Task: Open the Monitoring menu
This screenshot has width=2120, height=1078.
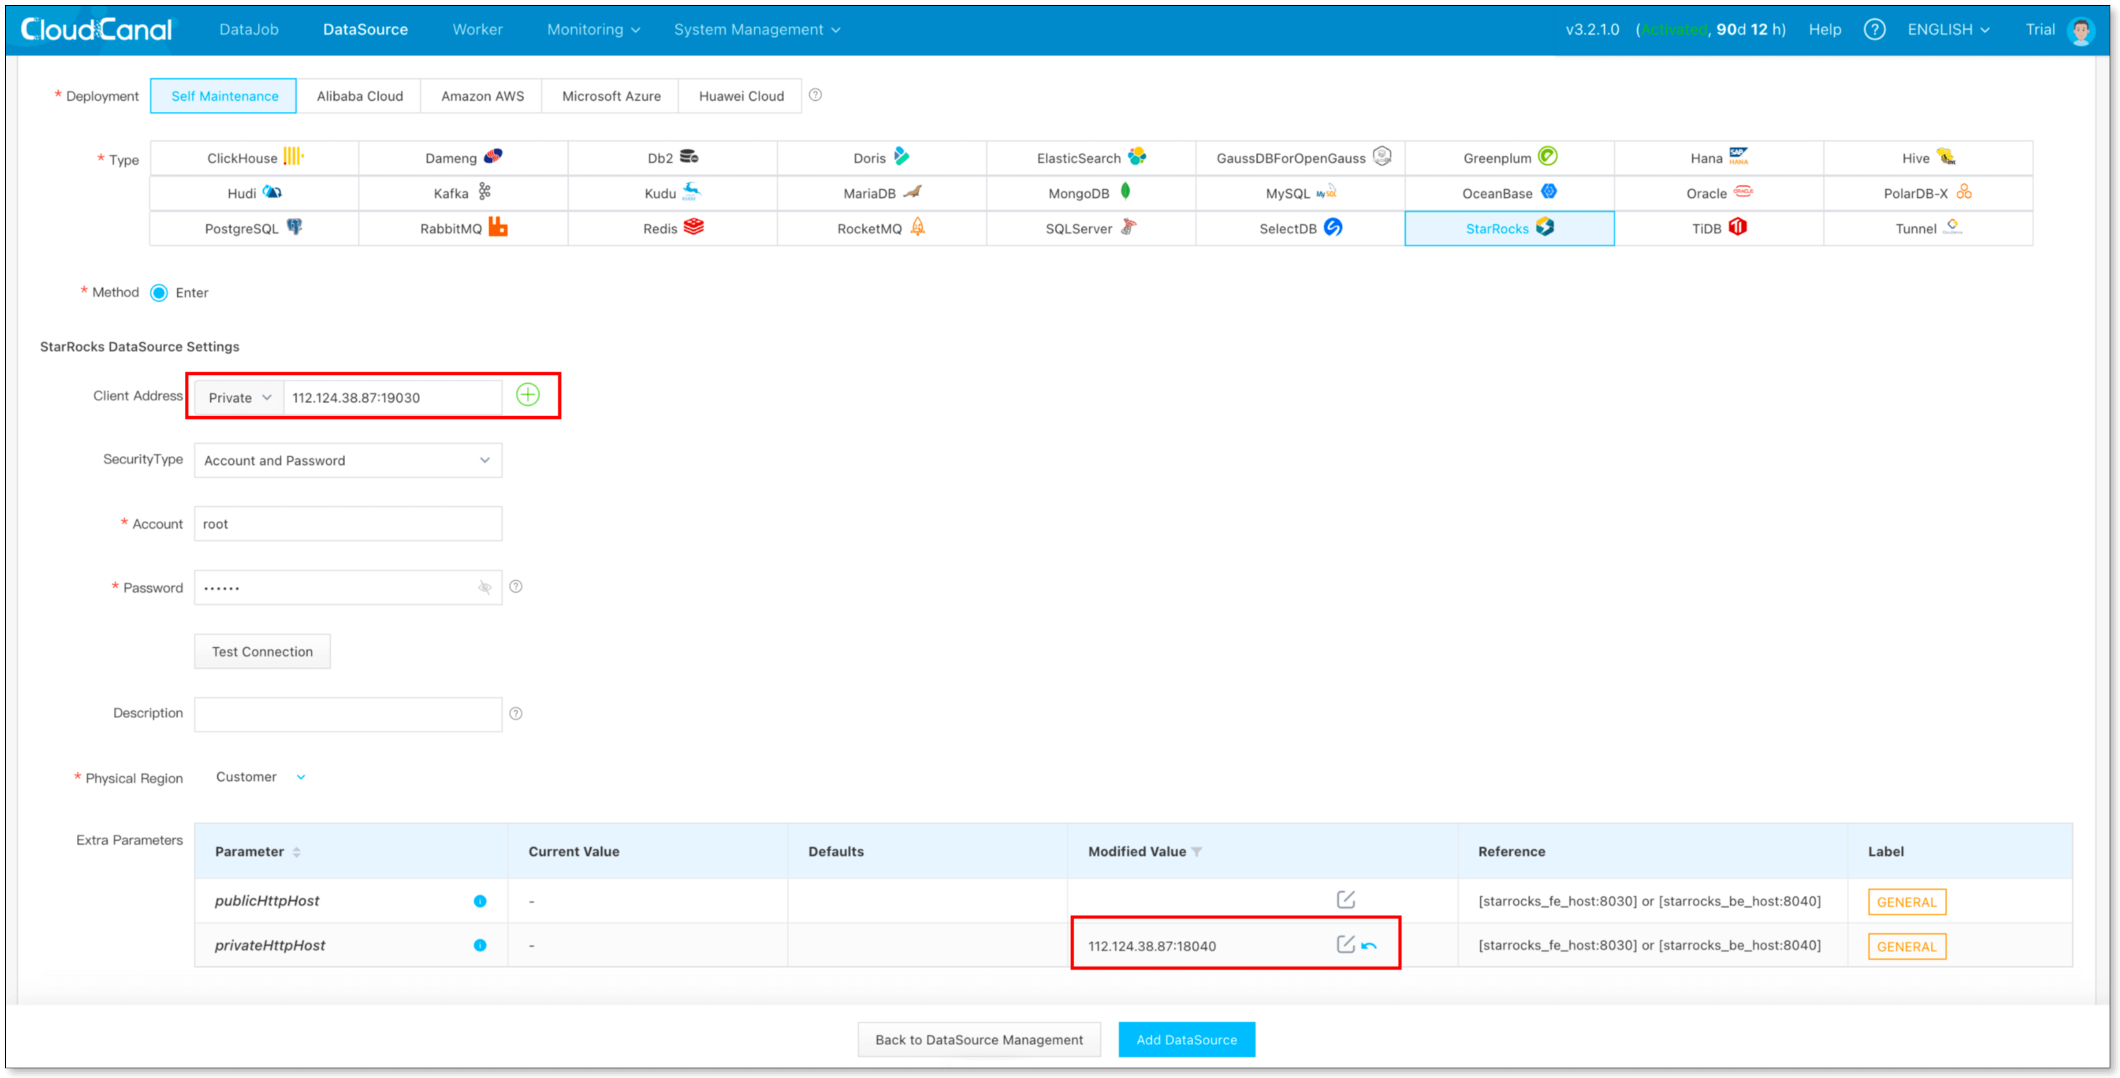Action: coord(593,30)
